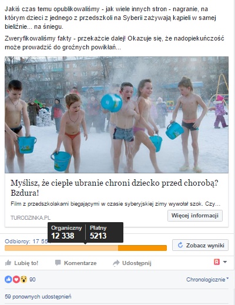The height and width of the screenshot is (305, 235).
Task: Click the Więcej informacji button
Action: (195, 216)
